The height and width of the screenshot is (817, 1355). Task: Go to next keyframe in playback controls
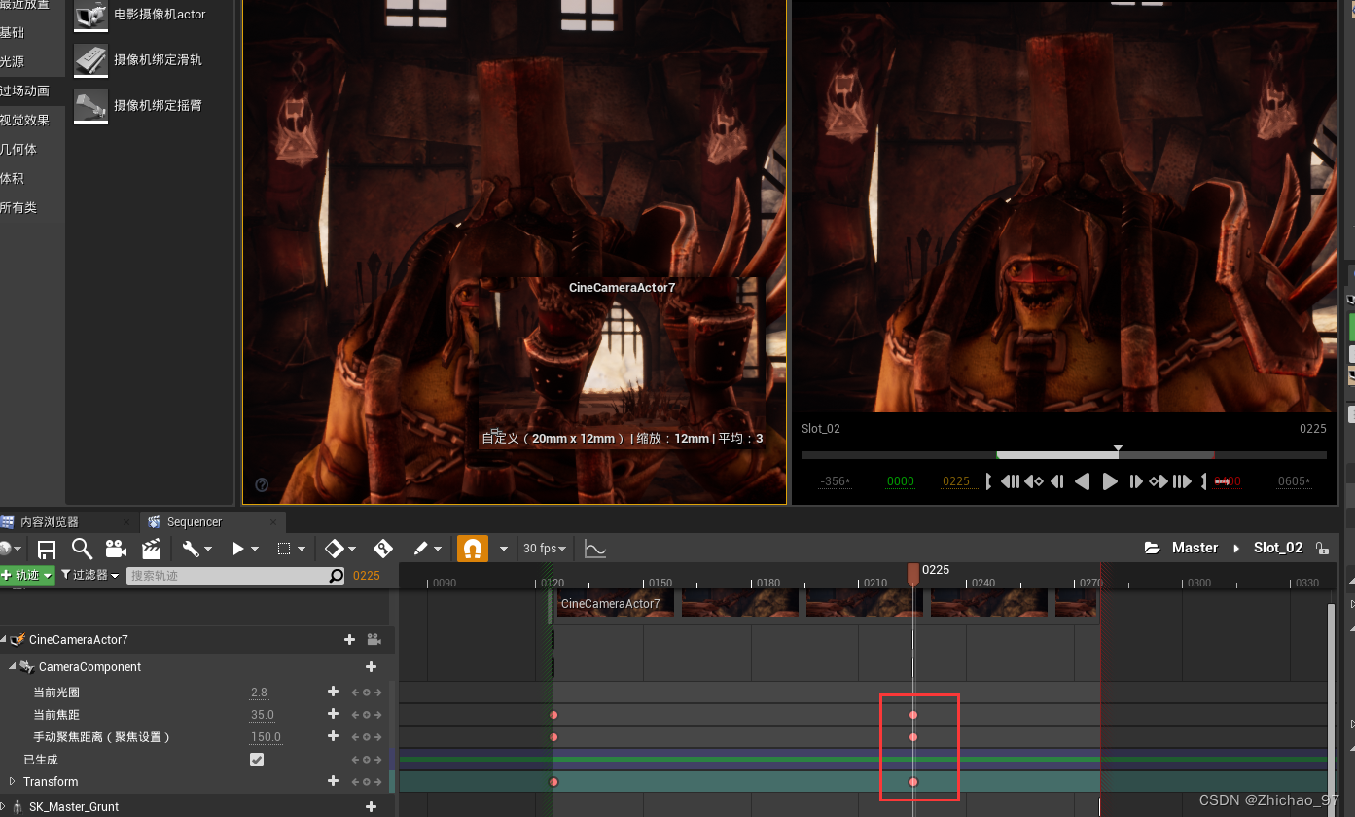1158,481
